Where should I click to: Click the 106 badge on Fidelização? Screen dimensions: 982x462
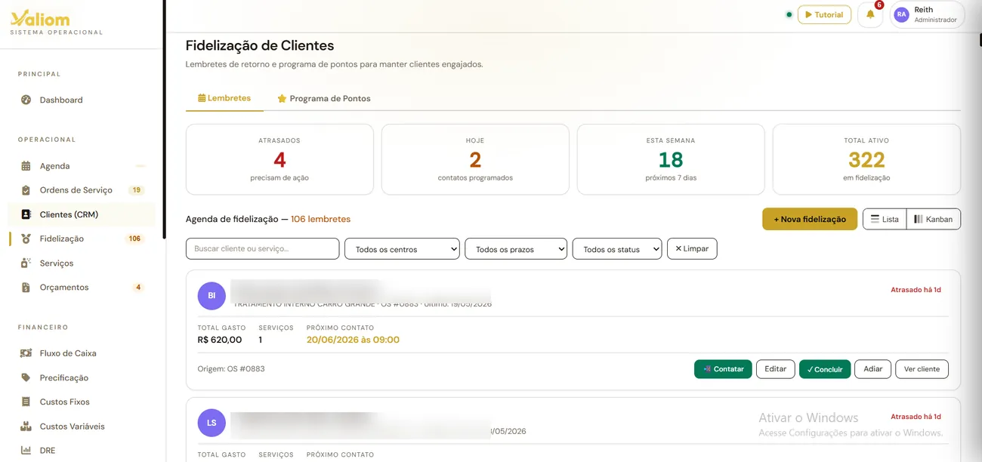pyautogui.click(x=134, y=239)
